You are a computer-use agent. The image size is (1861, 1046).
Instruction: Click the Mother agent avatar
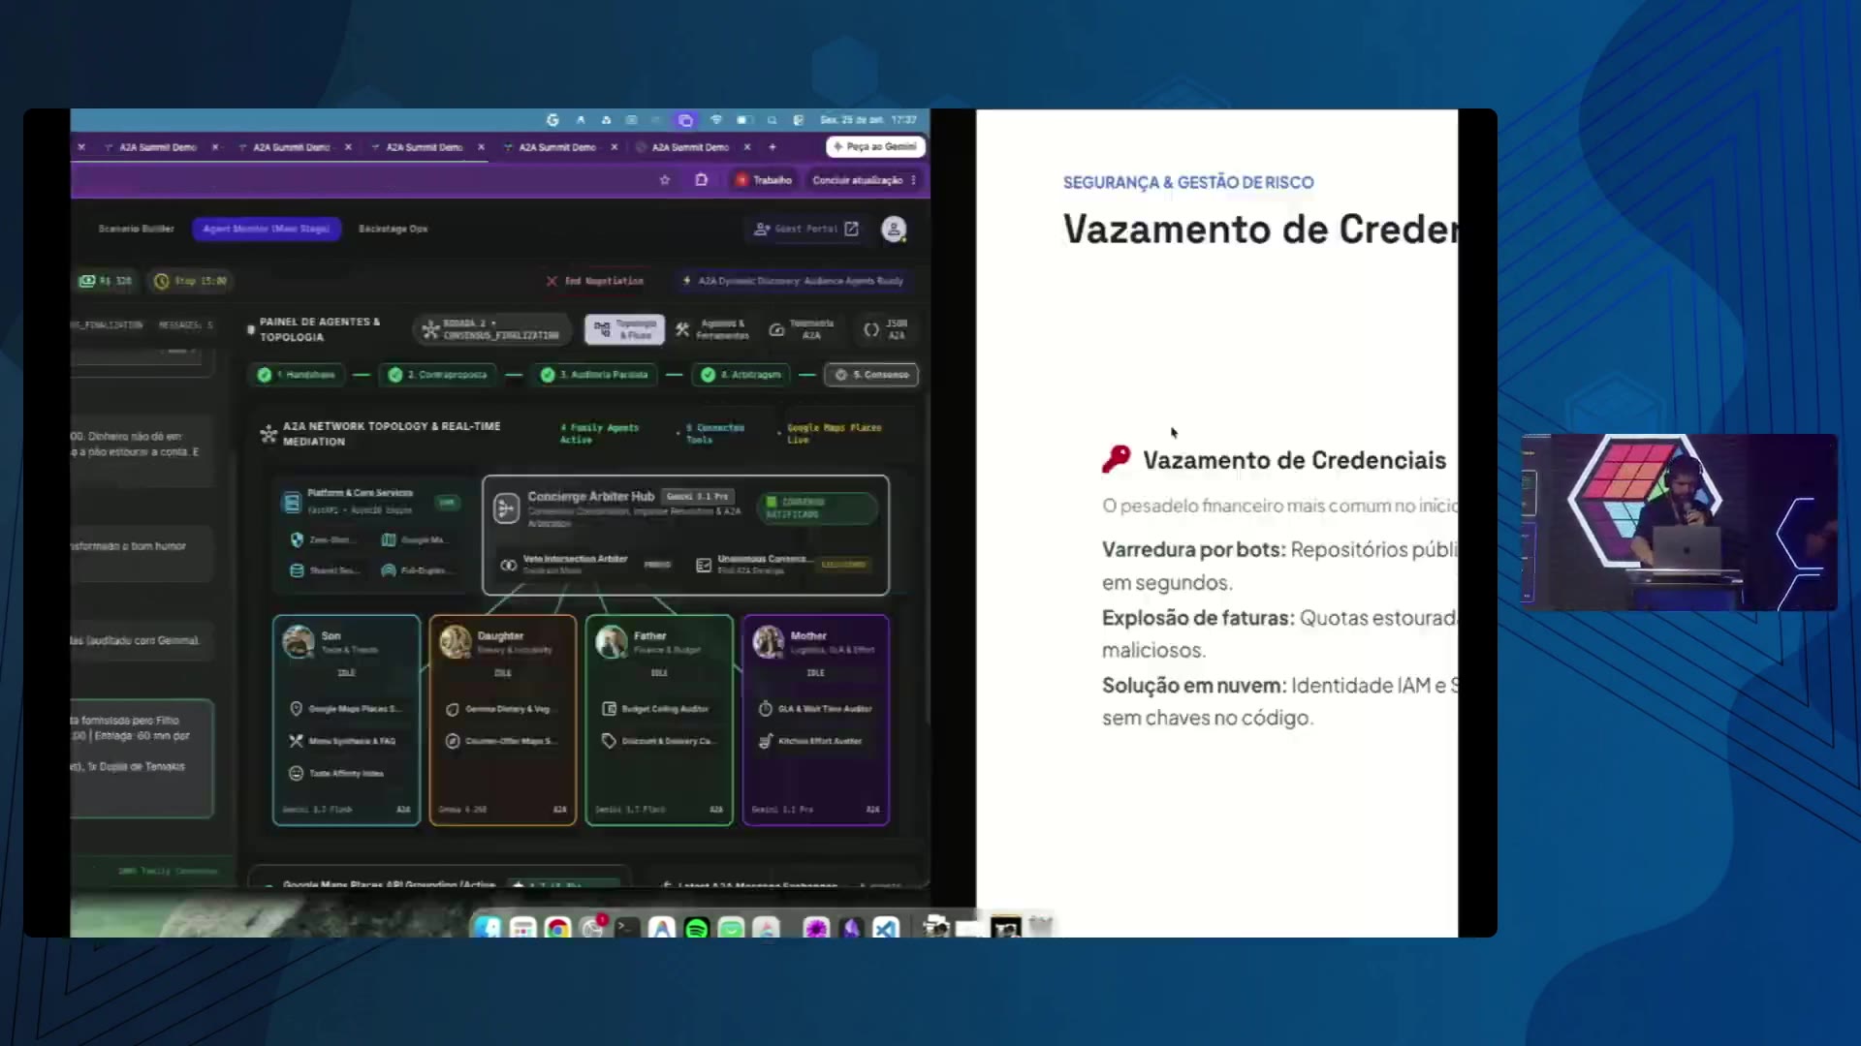pyautogui.click(x=769, y=641)
